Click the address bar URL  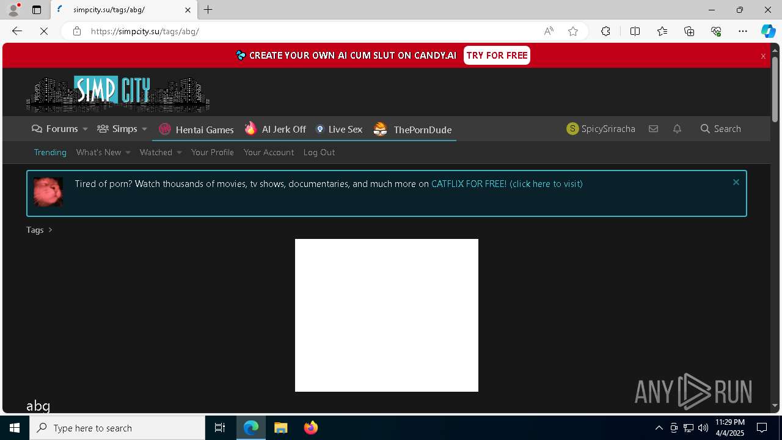coord(145,31)
